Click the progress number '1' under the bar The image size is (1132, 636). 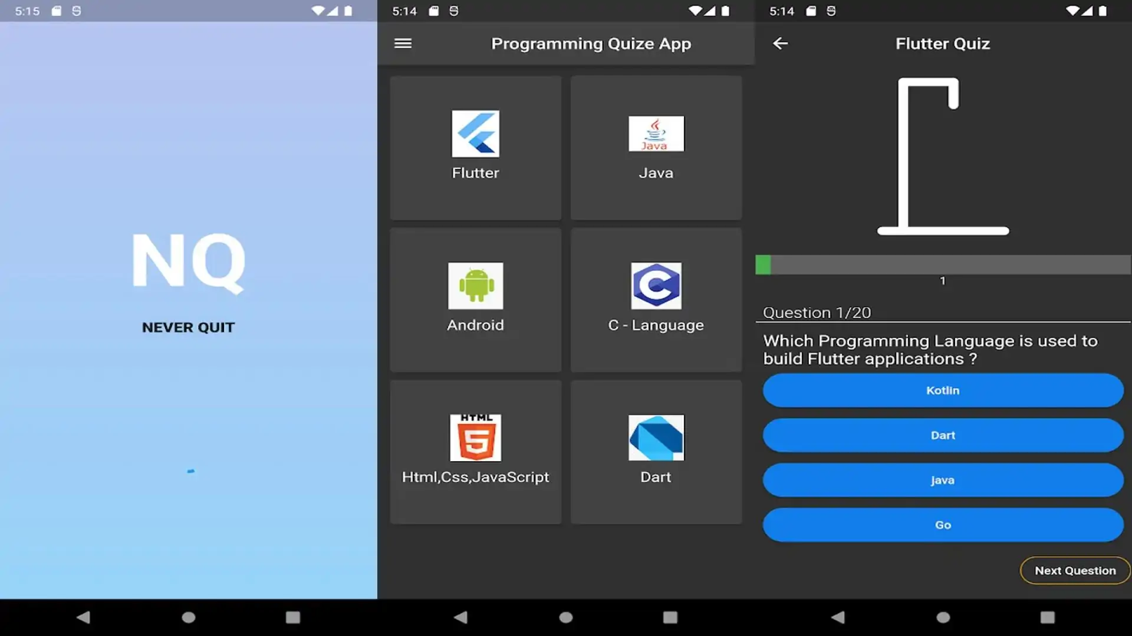pyautogui.click(x=943, y=281)
